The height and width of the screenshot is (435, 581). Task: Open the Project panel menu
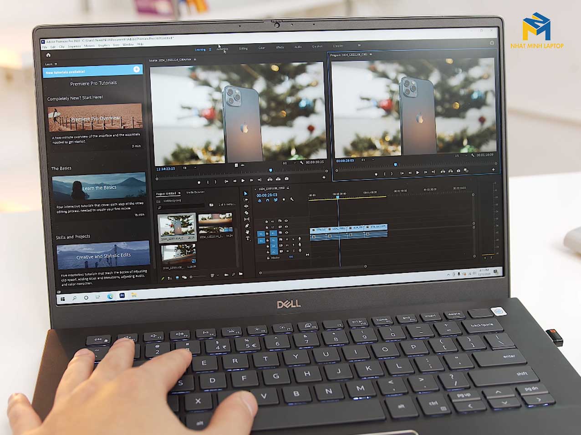click(179, 193)
